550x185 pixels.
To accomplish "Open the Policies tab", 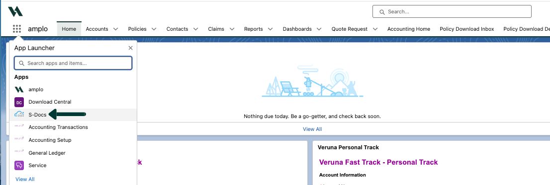I will click(137, 29).
